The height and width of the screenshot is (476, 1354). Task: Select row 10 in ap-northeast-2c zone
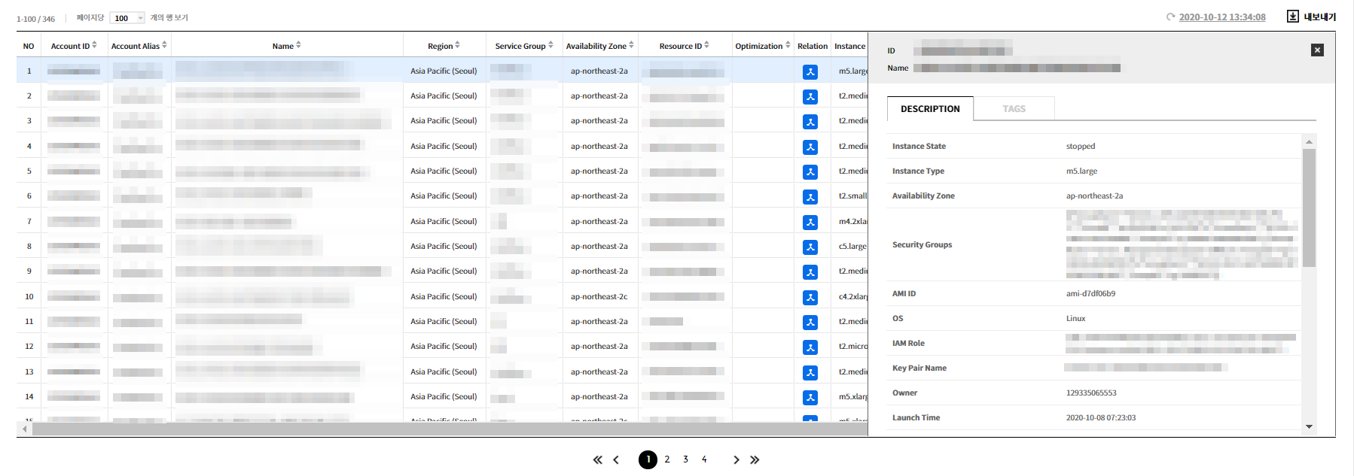599,297
